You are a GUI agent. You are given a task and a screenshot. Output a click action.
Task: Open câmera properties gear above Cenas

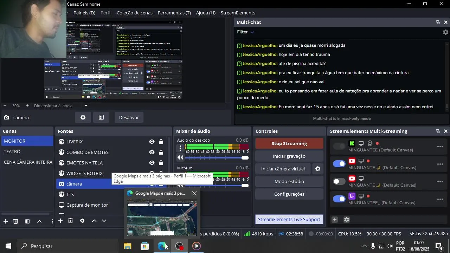83,117
